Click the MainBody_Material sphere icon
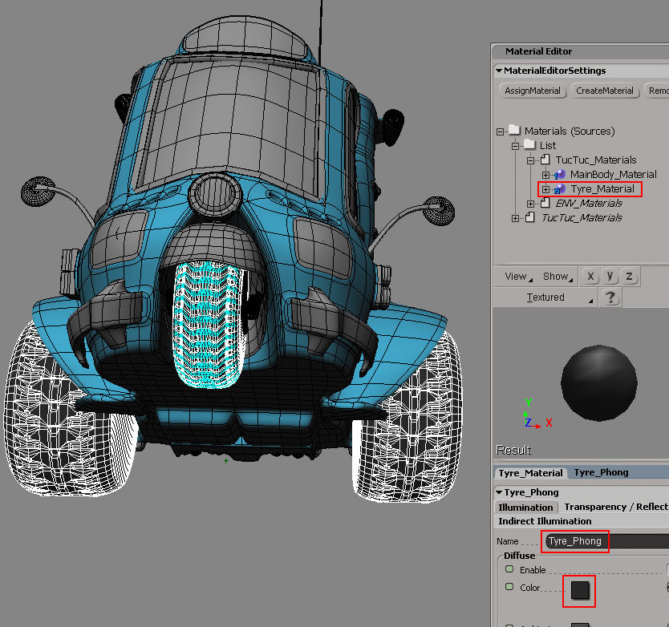669x627 pixels. click(560, 173)
